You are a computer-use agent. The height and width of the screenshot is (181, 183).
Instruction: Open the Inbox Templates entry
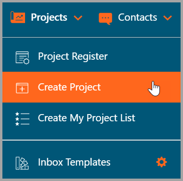click(74, 162)
